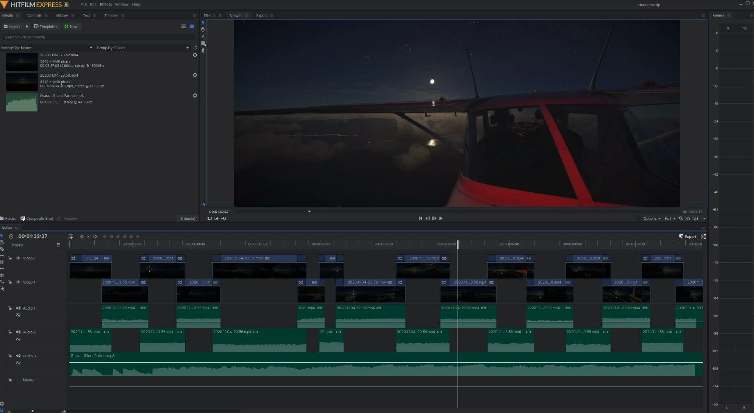Toggle loop playback icon below viewer

click(210, 218)
